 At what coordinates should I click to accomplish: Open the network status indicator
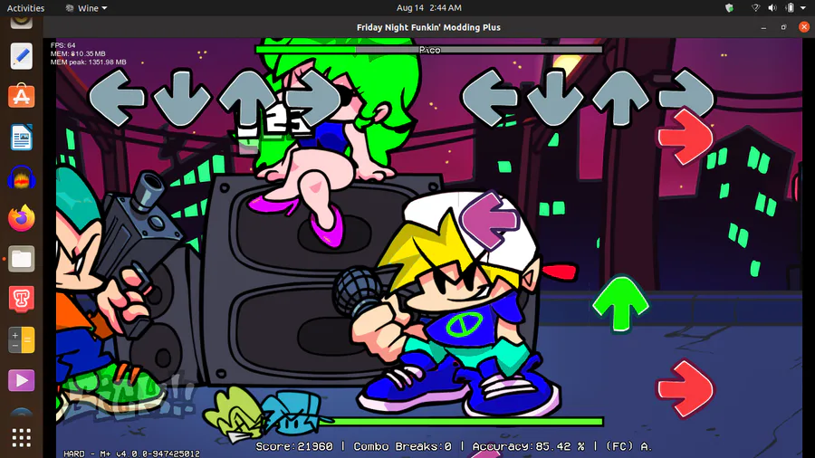click(756, 8)
